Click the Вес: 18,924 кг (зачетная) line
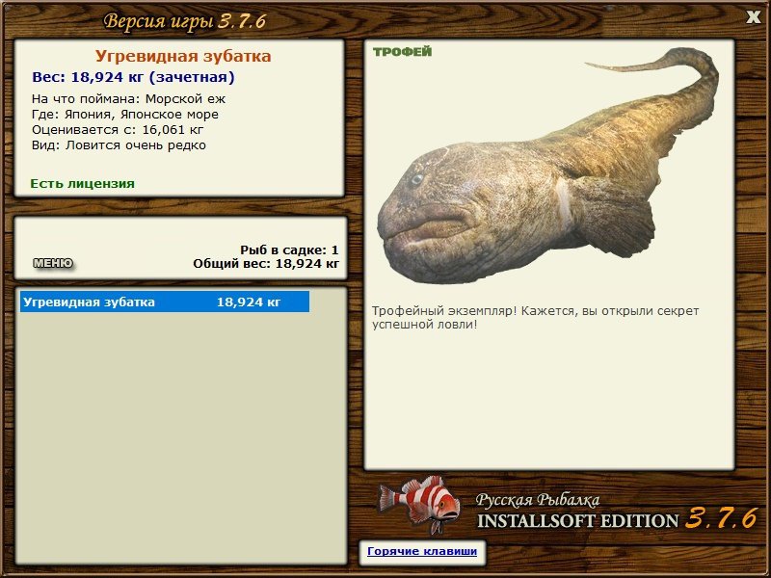 133,77
